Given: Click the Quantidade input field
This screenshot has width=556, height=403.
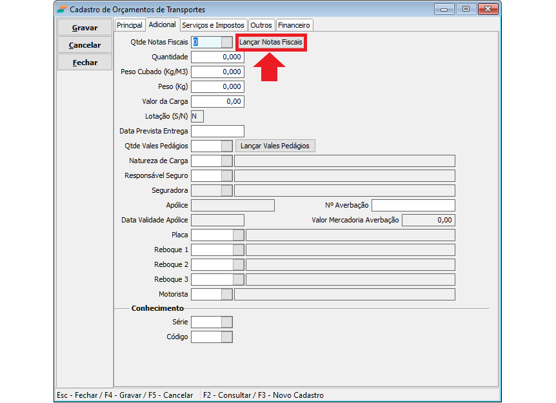Looking at the screenshot, I should pos(217,57).
